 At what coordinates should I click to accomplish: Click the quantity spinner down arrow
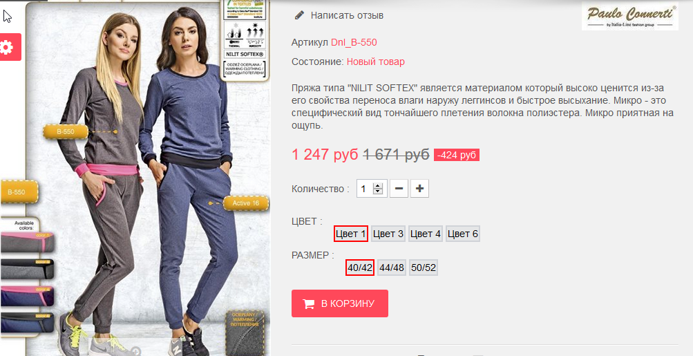pyautogui.click(x=377, y=191)
